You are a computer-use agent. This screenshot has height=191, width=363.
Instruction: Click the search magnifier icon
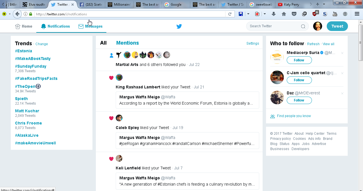[303, 26]
